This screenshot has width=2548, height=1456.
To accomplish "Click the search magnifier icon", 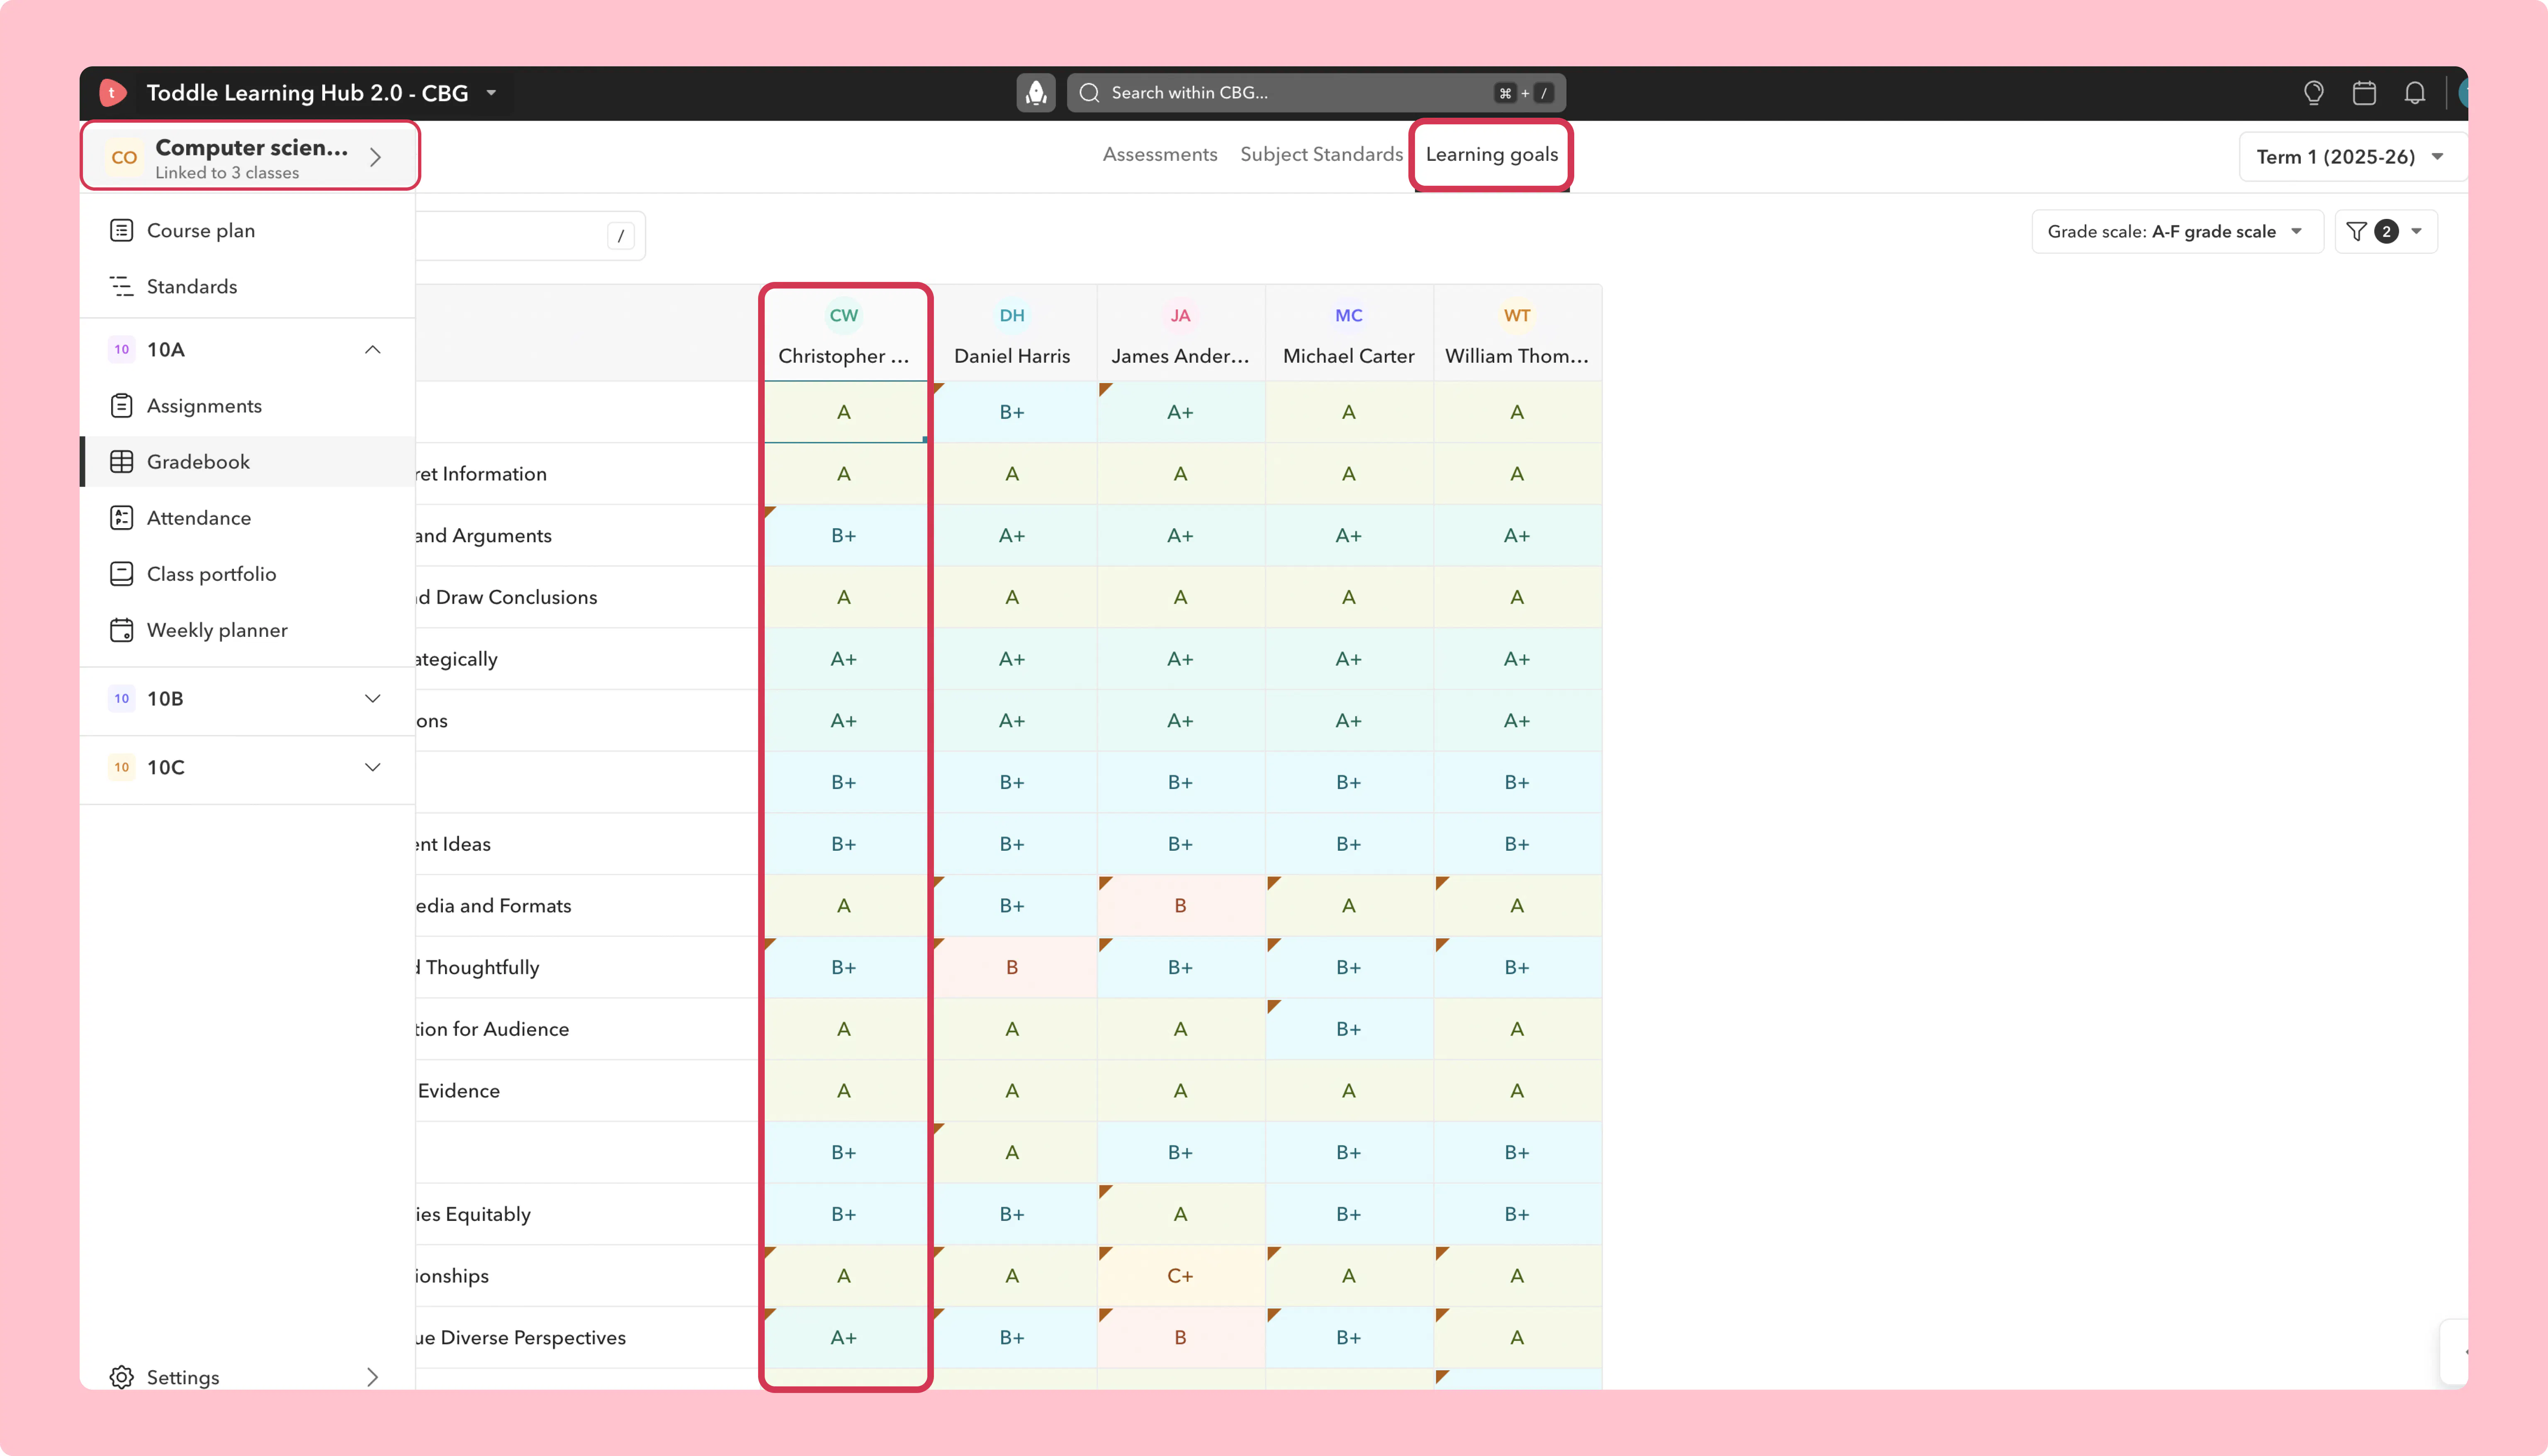I will (x=1090, y=93).
